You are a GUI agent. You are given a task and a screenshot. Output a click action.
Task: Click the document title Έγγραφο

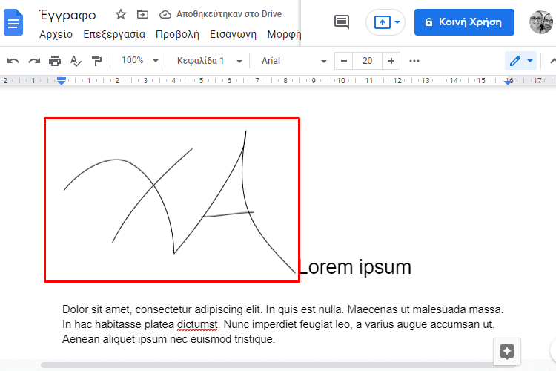click(67, 15)
